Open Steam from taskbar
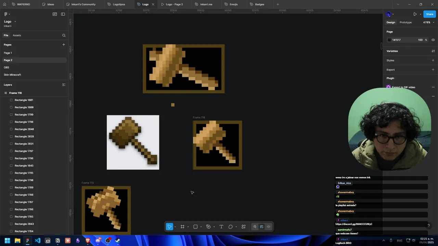Image resolution: width=438 pixels, height=246 pixels. coord(118,241)
